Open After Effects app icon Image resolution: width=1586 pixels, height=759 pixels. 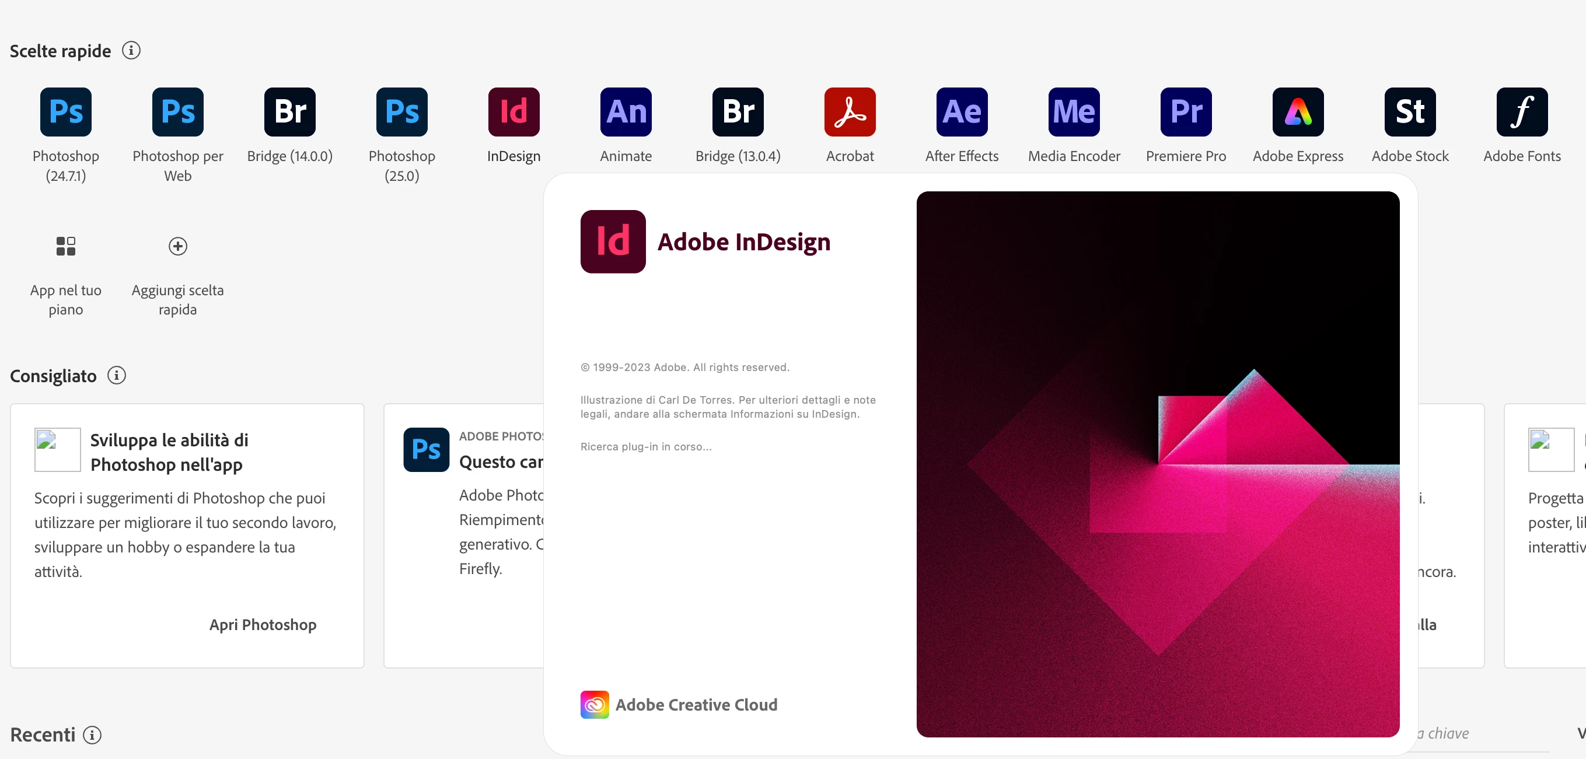pyautogui.click(x=962, y=111)
